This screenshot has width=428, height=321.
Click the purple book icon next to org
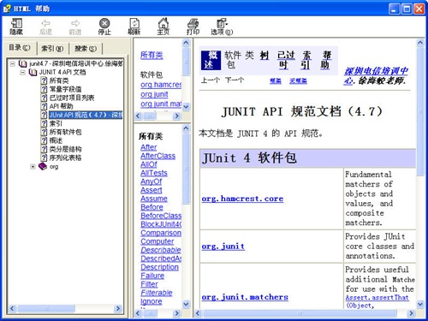tap(43, 166)
